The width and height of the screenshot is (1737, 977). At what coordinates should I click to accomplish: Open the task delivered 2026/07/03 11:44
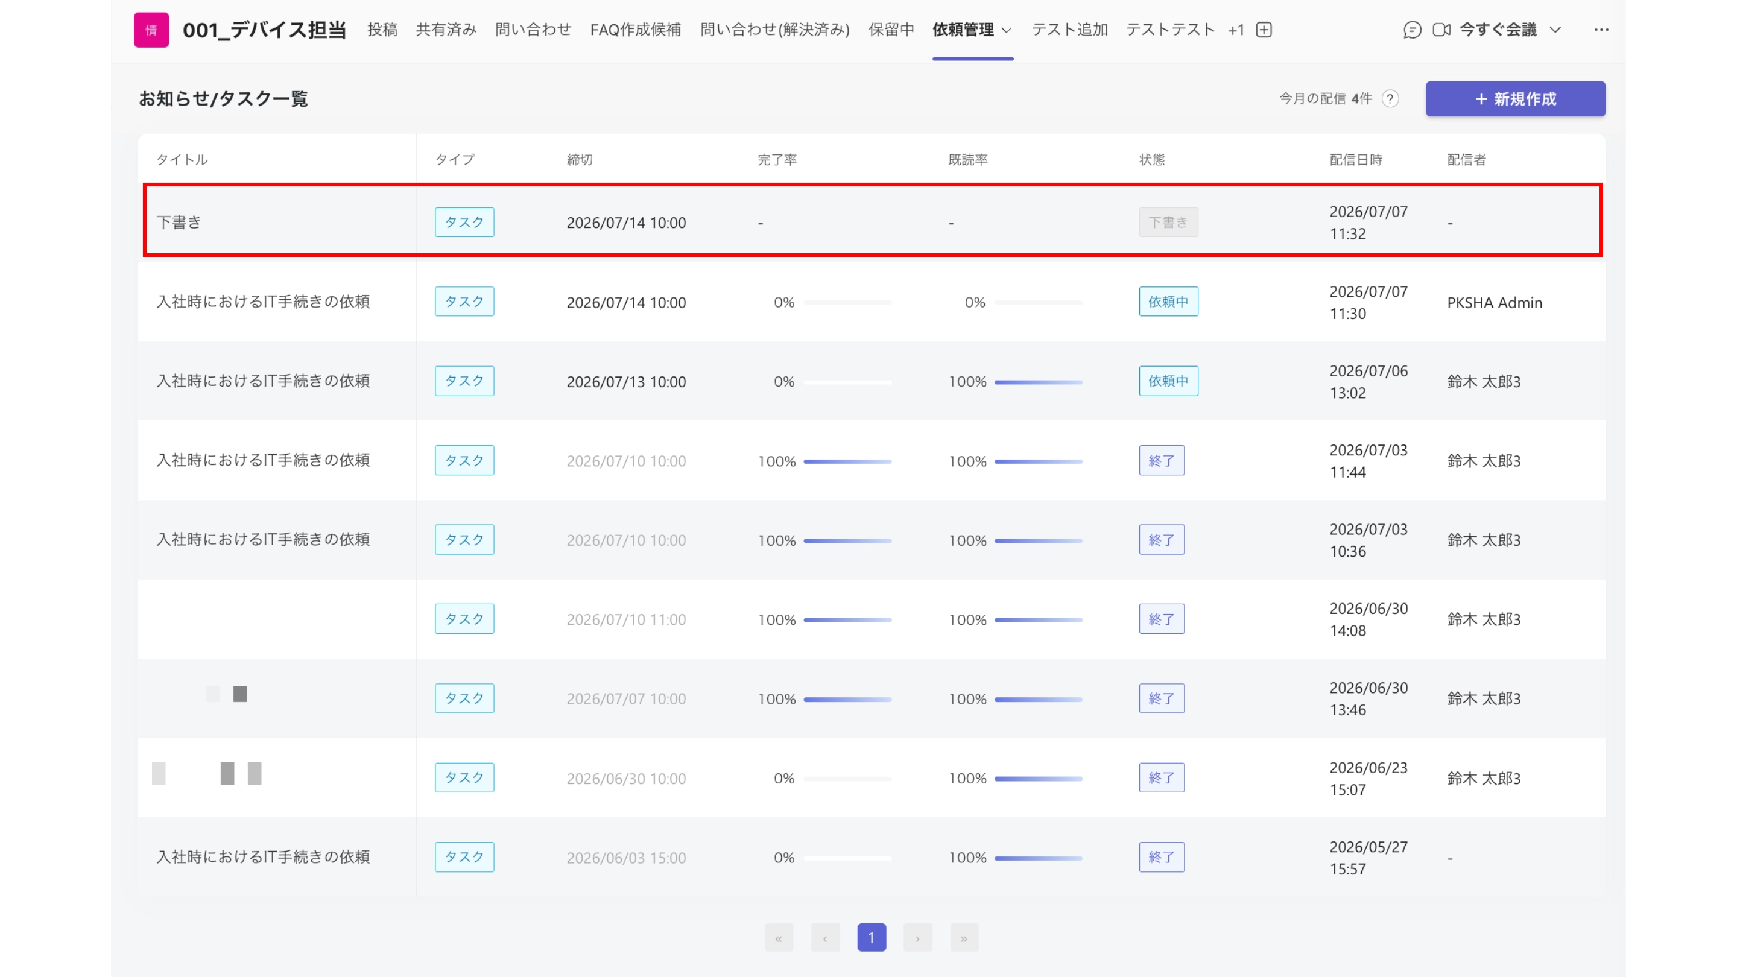263,461
